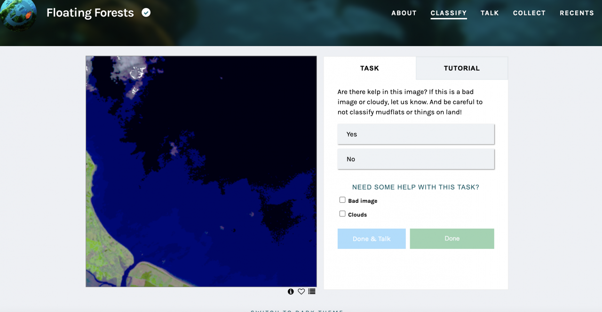Click the verified checkmark badge beside Floating Forests
This screenshot has width=602, height=312.
146,13
